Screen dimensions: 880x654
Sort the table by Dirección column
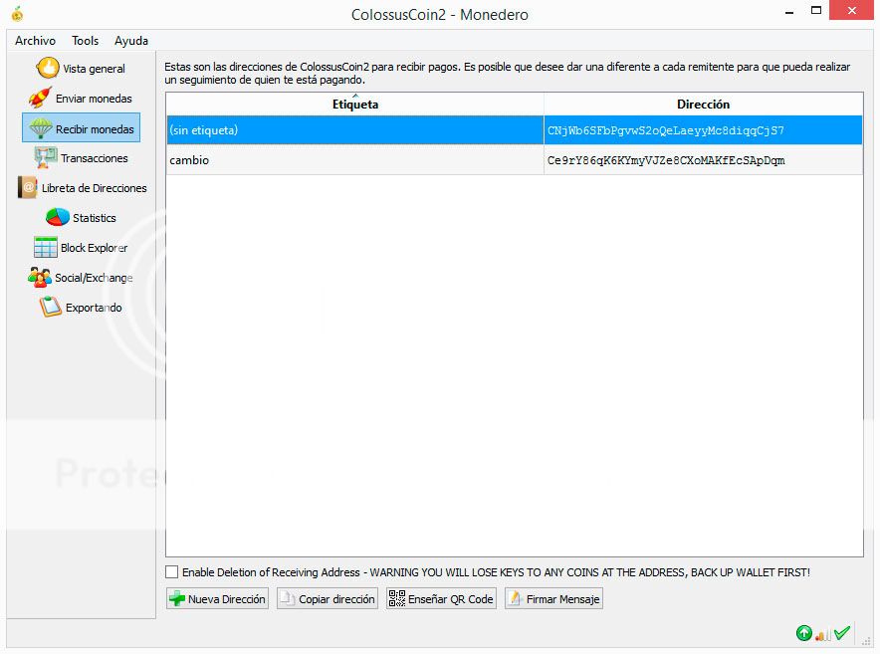click(x=703, y=105)
